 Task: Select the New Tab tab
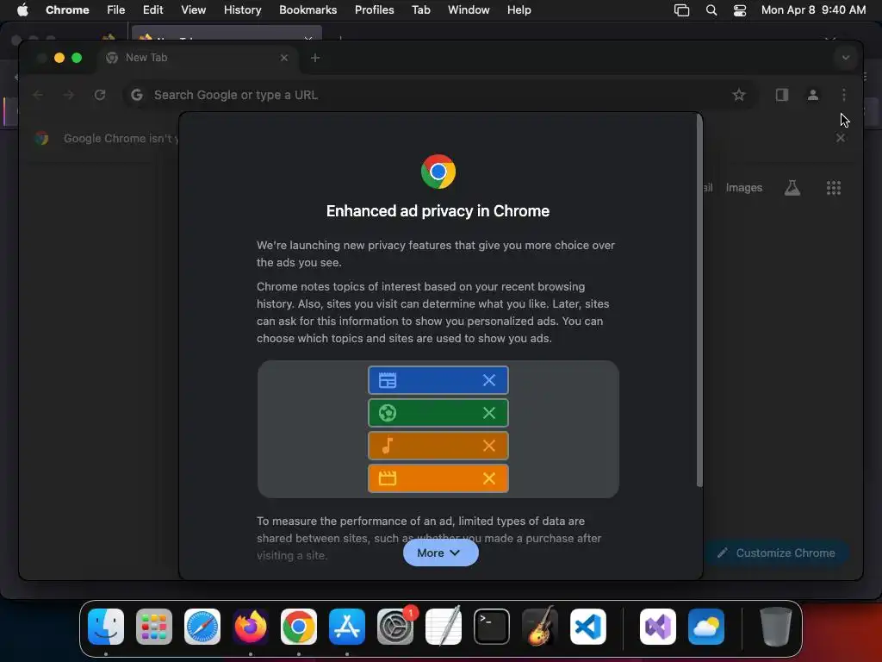coord(197,58)
